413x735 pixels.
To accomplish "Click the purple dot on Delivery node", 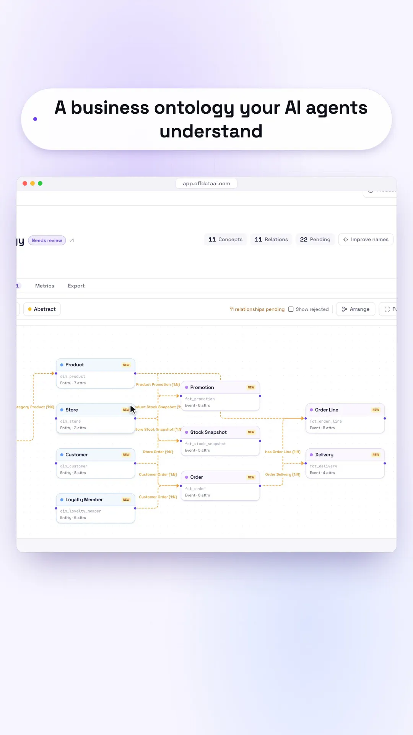I will [311, 455].
